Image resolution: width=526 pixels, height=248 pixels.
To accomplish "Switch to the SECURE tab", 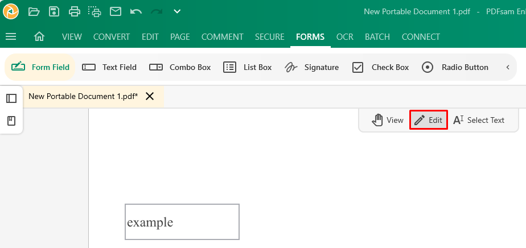I will (x=270, y=36).
